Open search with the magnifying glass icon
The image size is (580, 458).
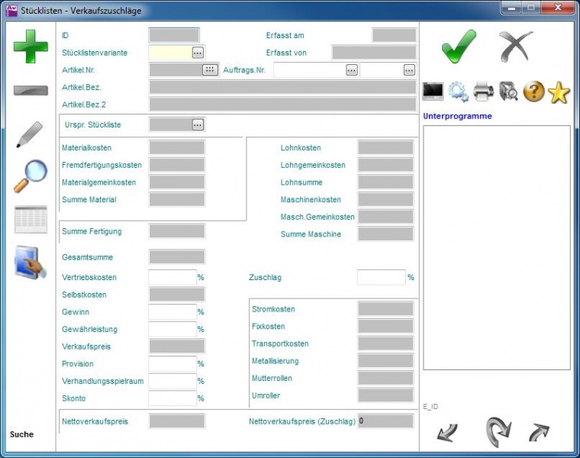(31, 176)
